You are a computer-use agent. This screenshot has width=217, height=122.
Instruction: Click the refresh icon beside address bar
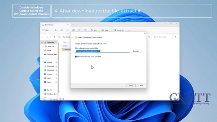point(149,37)
